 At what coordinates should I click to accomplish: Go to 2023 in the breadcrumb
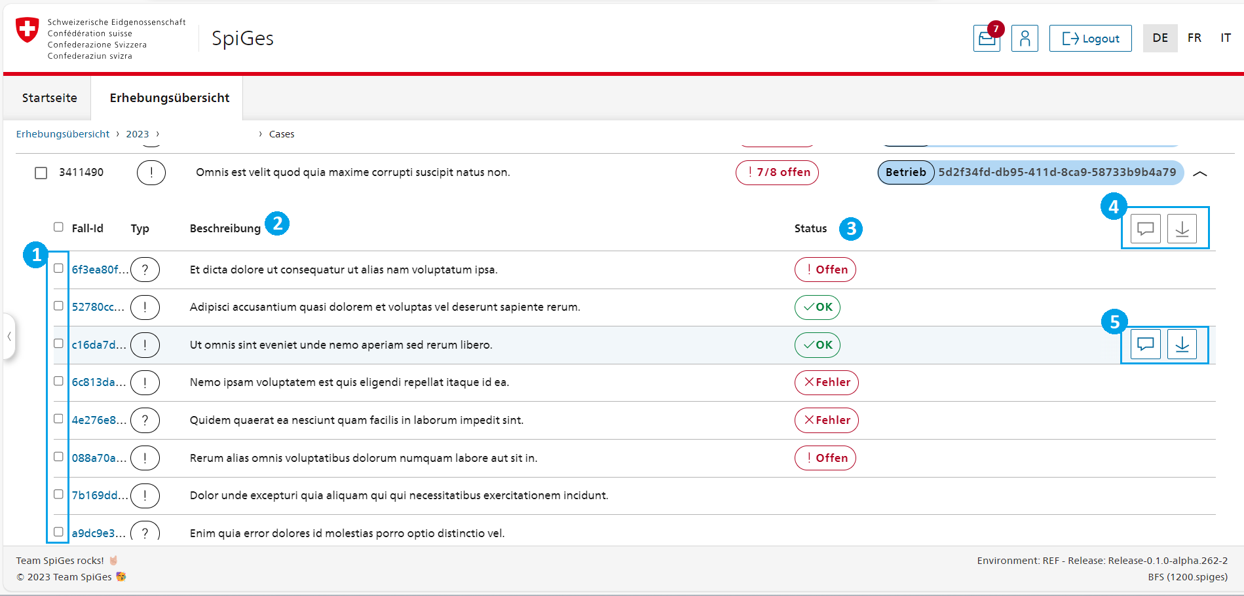pyautogui.click(x=138, y=134)
